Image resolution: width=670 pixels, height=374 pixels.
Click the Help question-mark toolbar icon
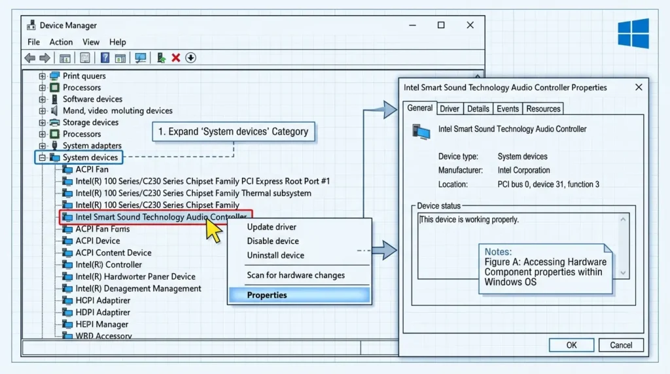click(105, 58)
